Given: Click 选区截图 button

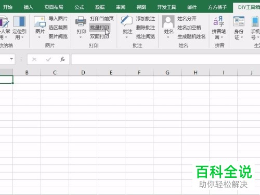Looking at the screenshot, I should pos(58,28).
